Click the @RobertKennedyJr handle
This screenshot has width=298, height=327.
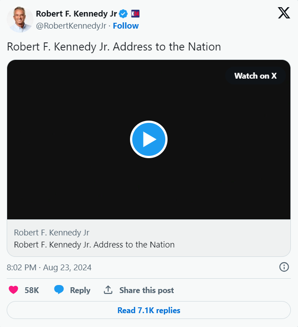(71, 26)
